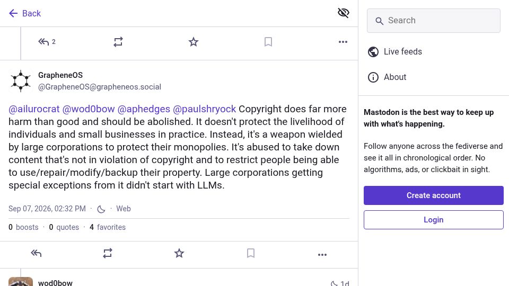Open the About page from sidebar
509x286 pixels.
coord(387,77)
